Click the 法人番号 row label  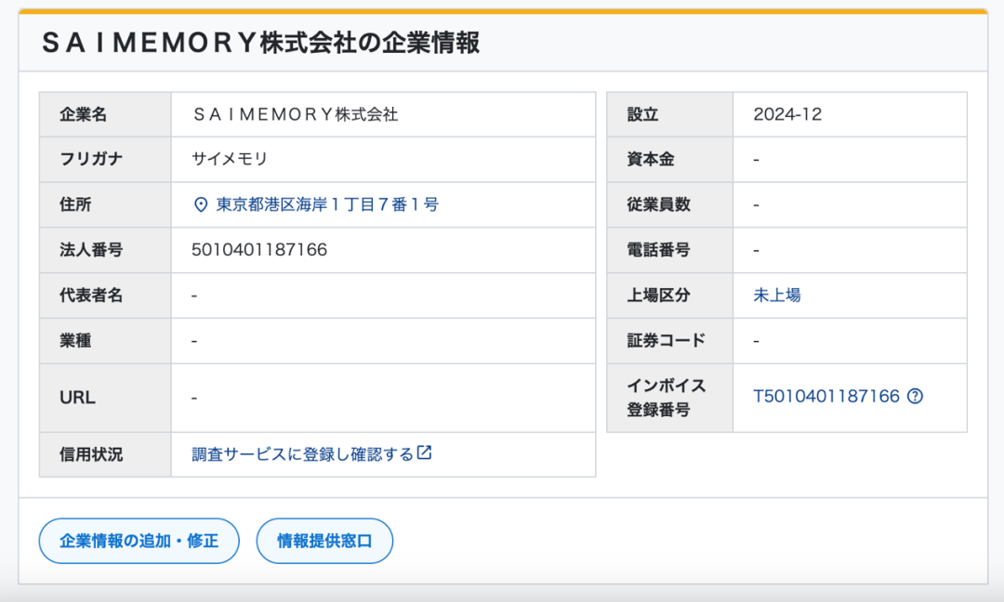click(91, 250)
